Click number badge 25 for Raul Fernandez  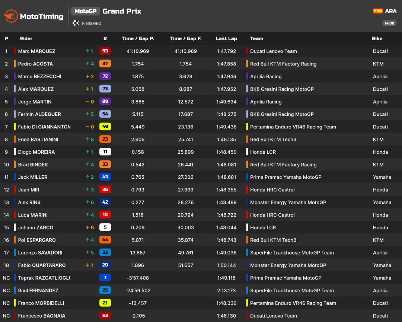coord(105,290)
